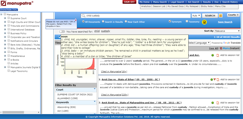
Task: Expand the Miscellaneous tree node
Action: [5, 56]
